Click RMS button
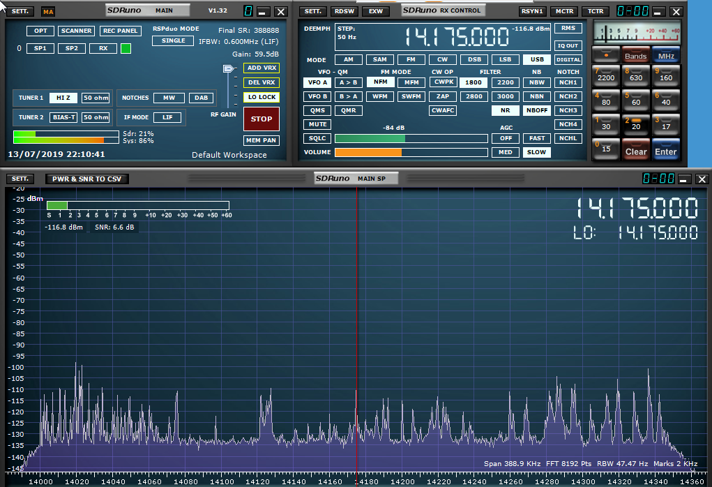Screen dimensions: 712x487 [x=568, y=28]
